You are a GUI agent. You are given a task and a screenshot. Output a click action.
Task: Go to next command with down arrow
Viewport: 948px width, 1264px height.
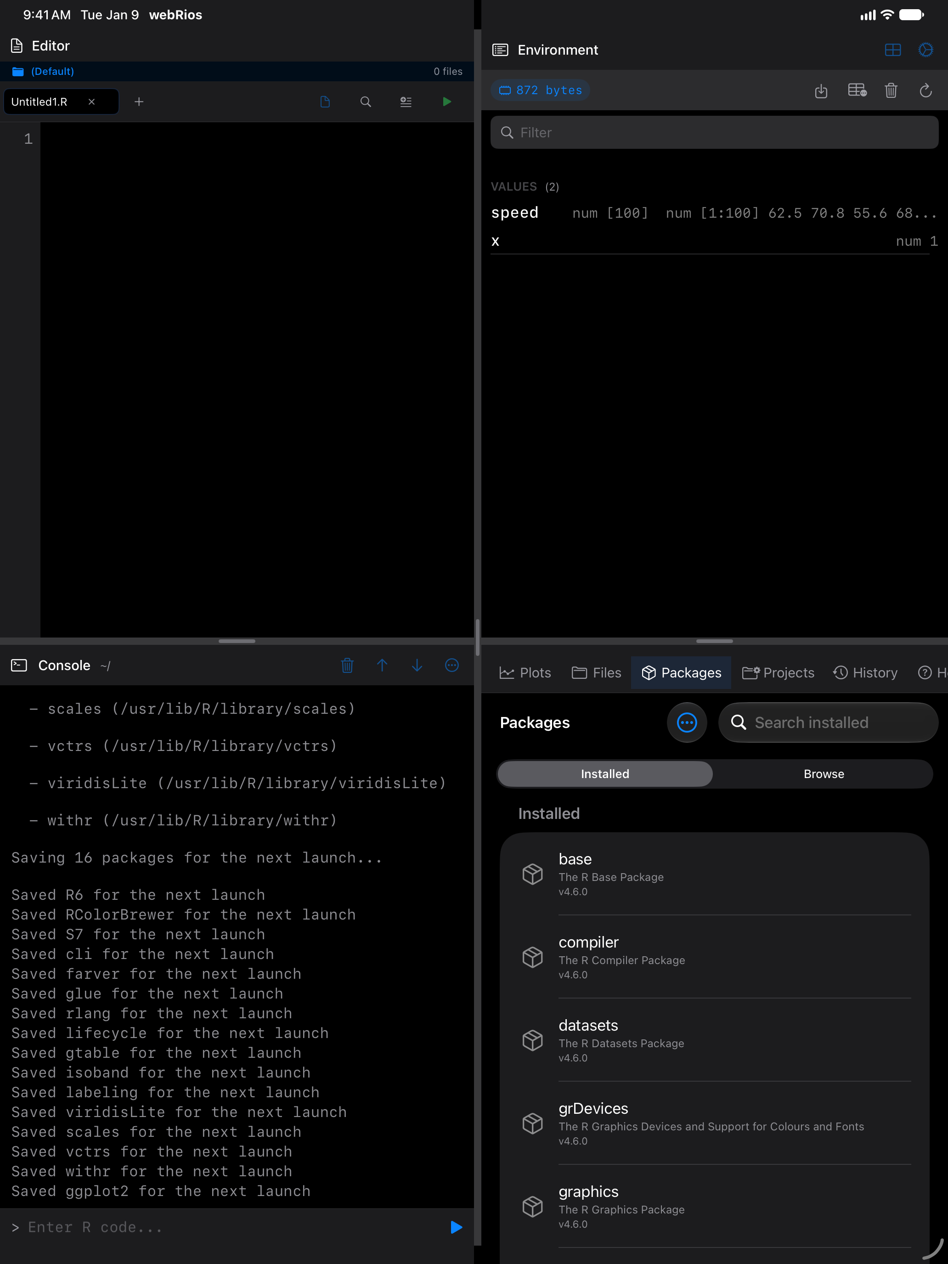click(417, 665)
